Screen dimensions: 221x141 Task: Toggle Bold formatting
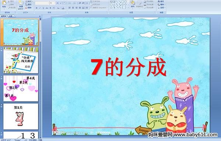pos(36,8)
